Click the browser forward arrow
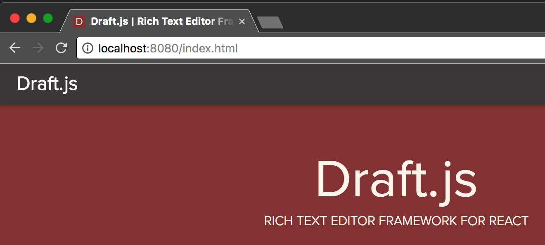This screenshot has height=245, width=545. pyautogui.click(x=38, y=48)
